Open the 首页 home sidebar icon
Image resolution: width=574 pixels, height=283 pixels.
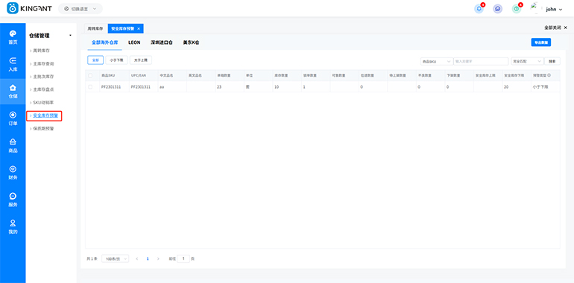pos(13,38)
